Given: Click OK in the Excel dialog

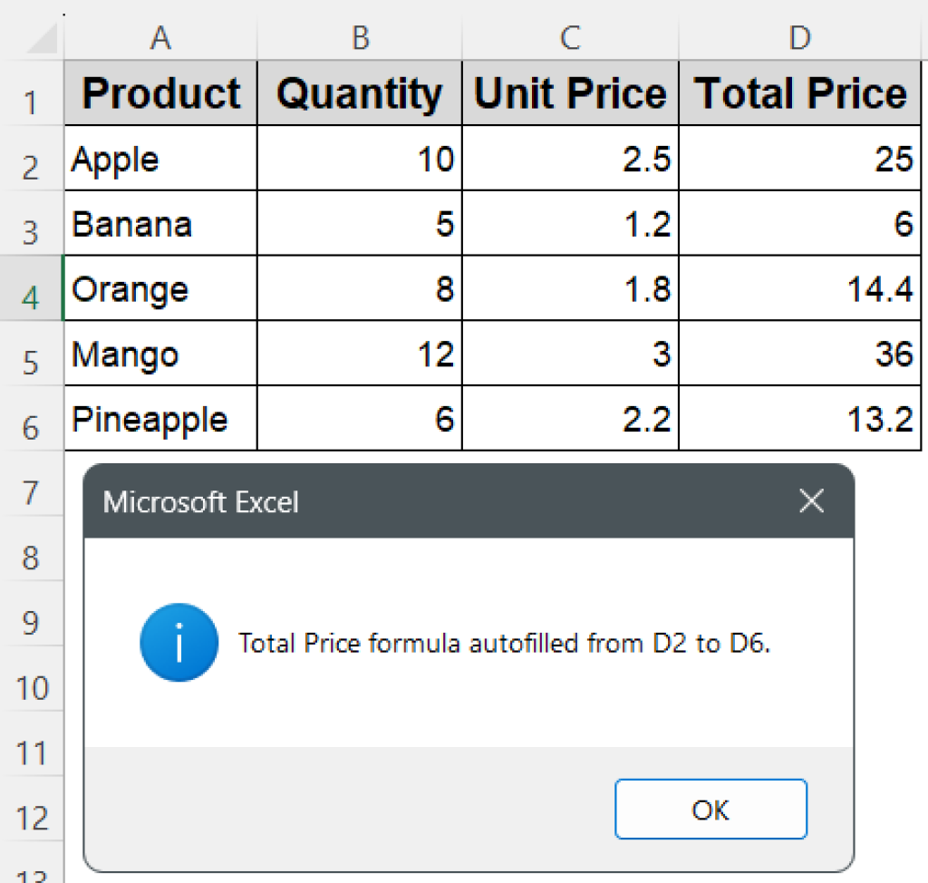Looking at the screenshot, I should coord(710,809).
